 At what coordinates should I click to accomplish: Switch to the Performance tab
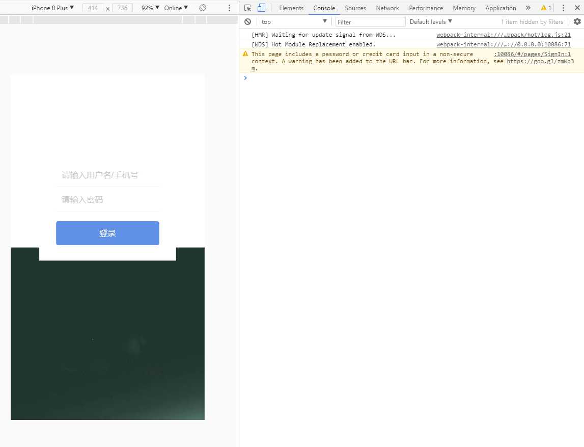(x=426, y=8)
